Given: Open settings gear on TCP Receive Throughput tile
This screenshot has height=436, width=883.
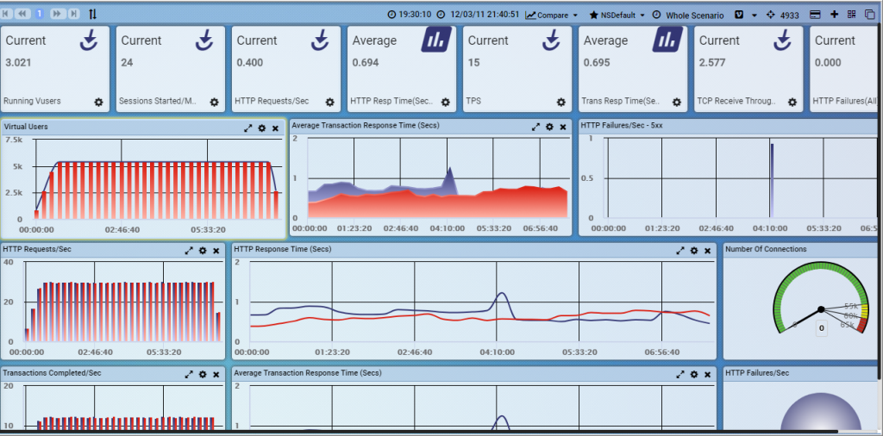Looking at the screenshot, I should pyautogui.click(x=792, y=102).
